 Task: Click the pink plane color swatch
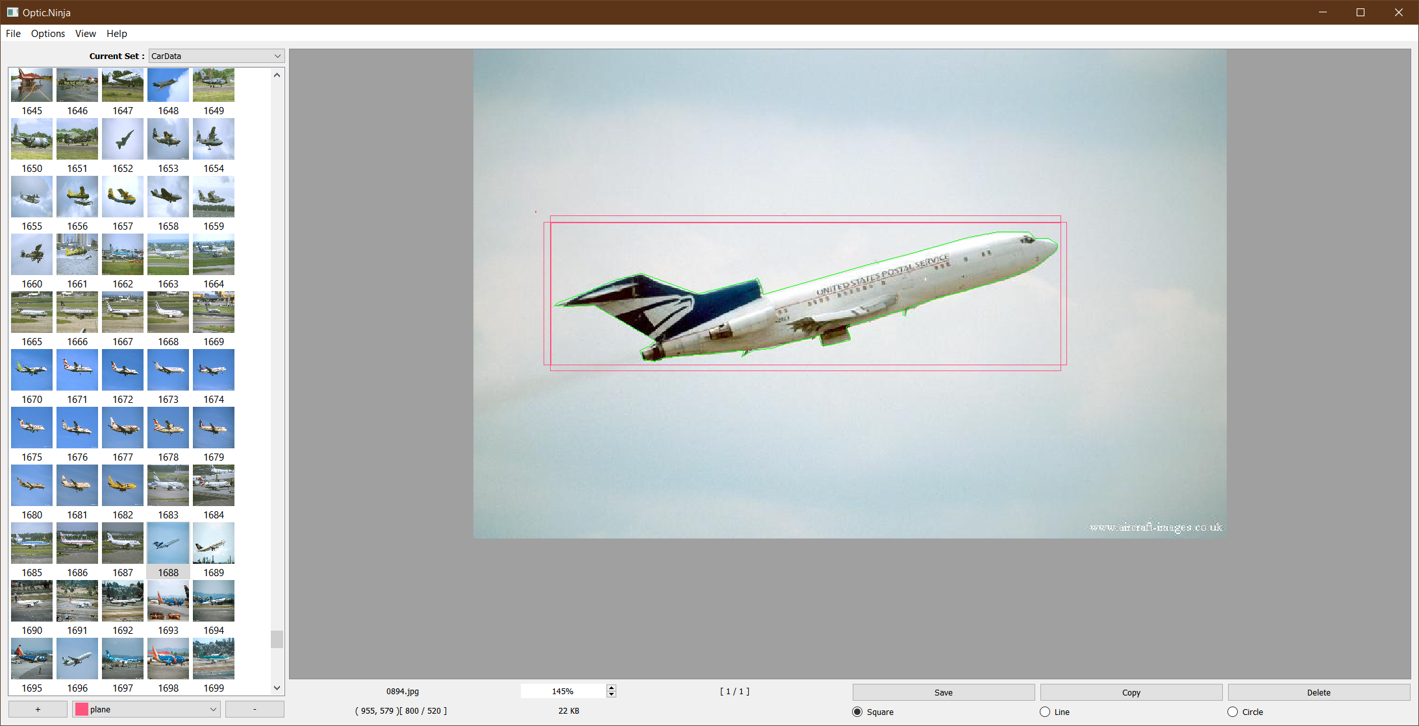[x=81, y=709]
